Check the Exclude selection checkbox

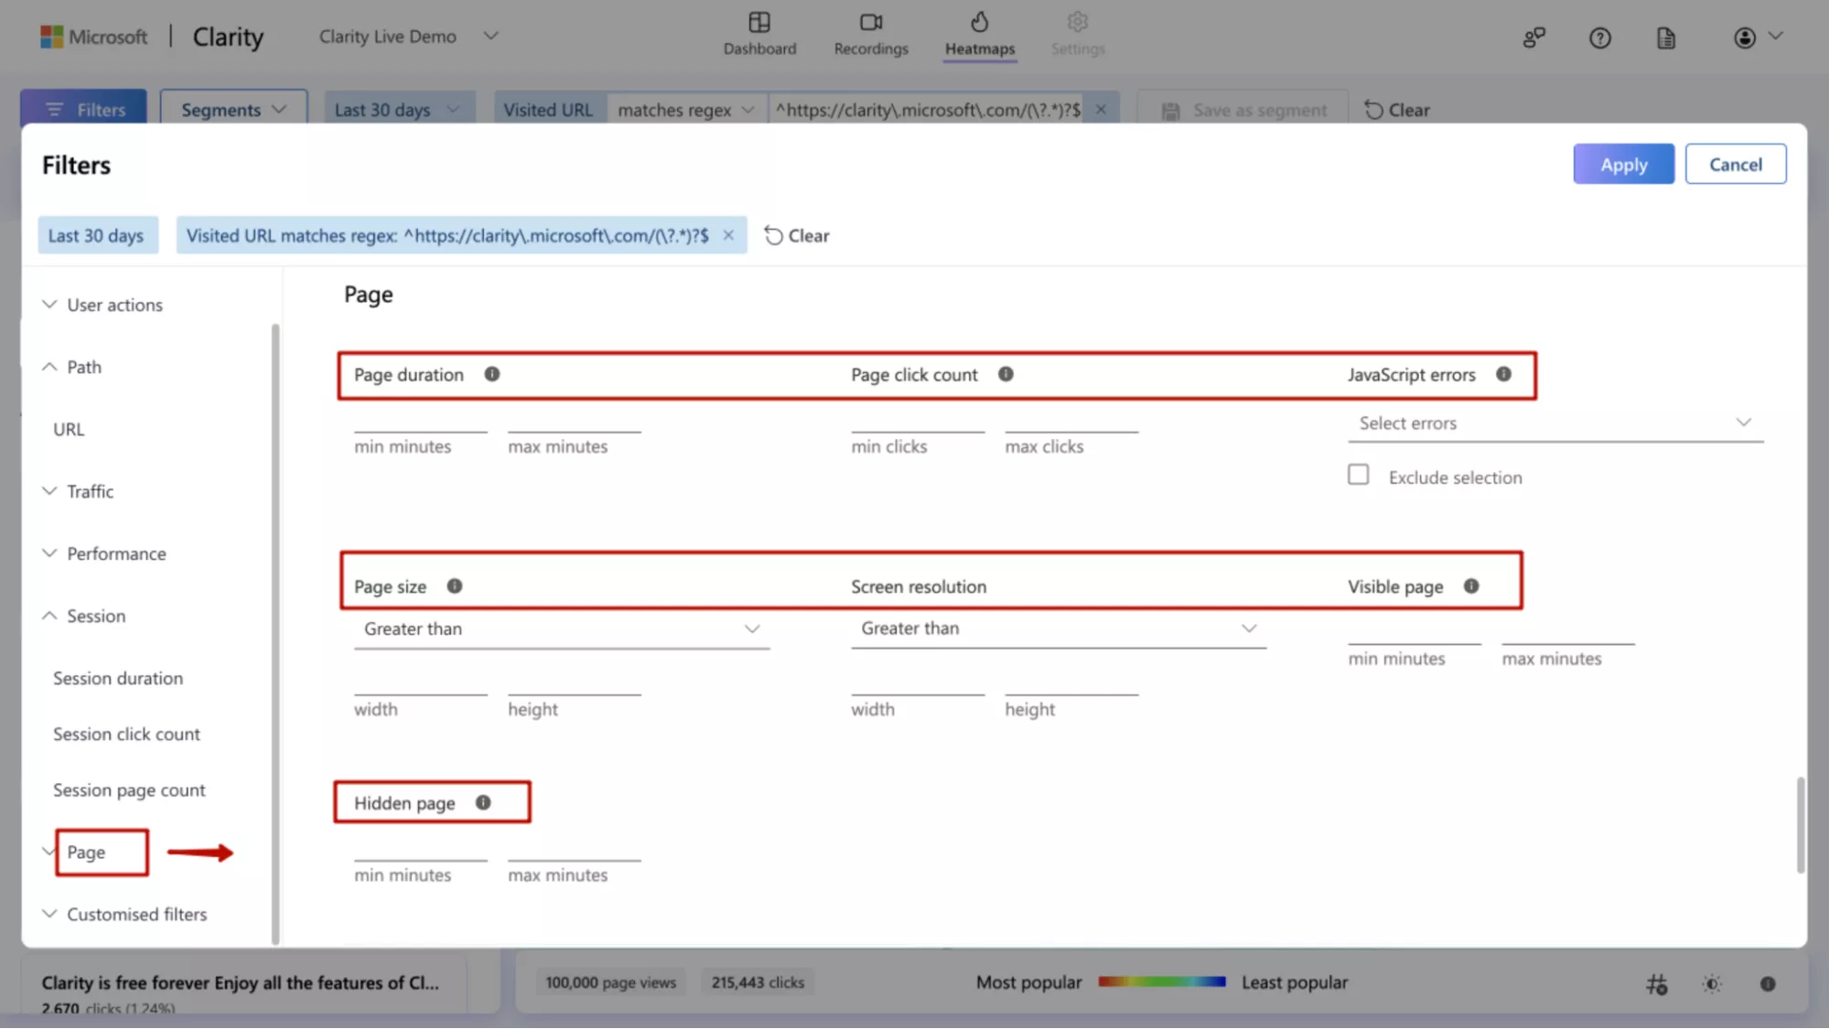coord(1358,475)
